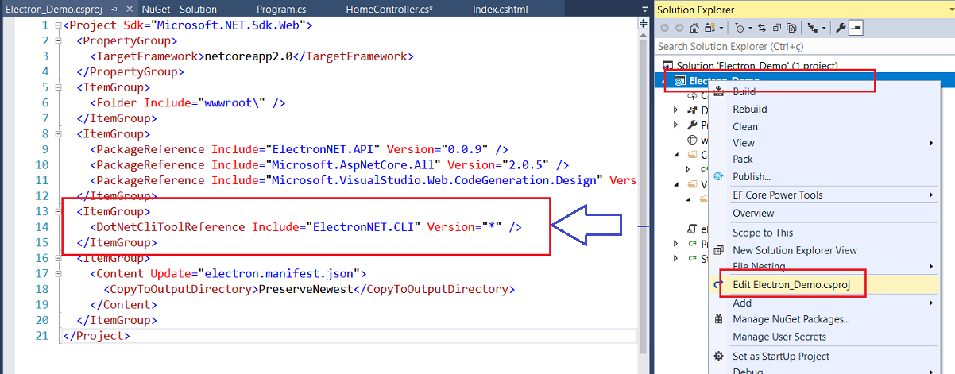
Task: Collapse the ItemGroup on line 13
Action: (x=57, y=212)
